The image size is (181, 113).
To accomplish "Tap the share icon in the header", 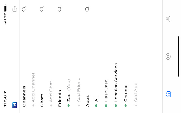I will point(15,9).
